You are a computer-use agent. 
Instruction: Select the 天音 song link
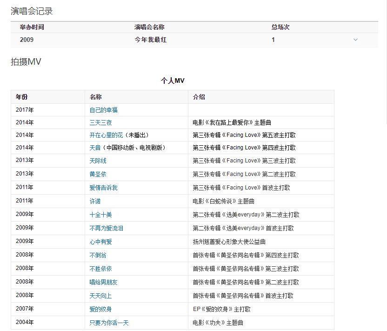pos(95,148)
